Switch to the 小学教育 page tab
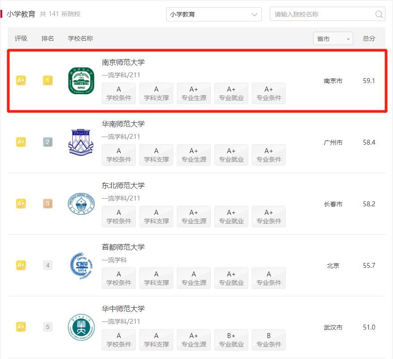 [21, 14]
